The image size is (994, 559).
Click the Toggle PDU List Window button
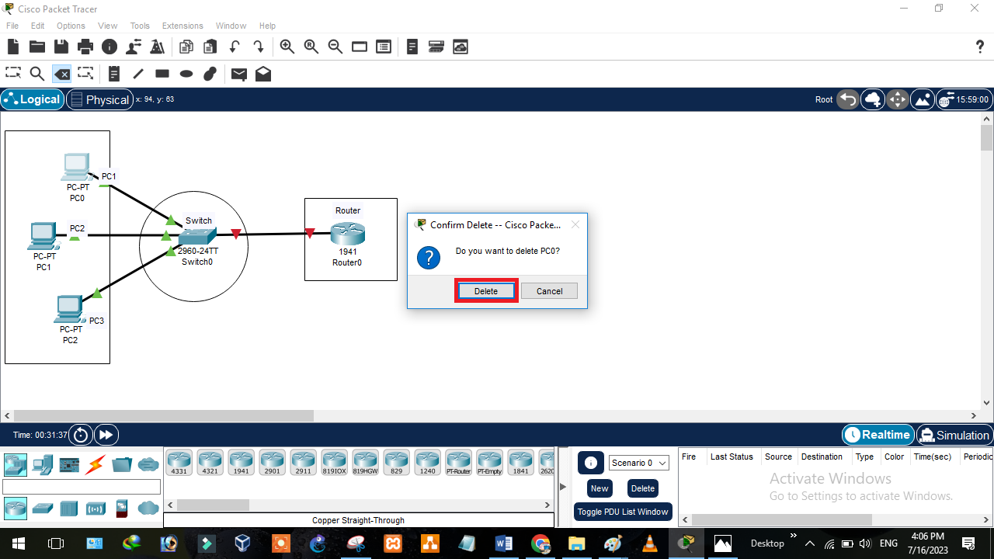622,512
